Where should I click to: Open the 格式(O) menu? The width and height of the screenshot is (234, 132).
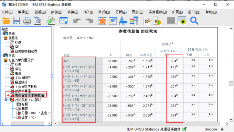(x=104, y=12)
